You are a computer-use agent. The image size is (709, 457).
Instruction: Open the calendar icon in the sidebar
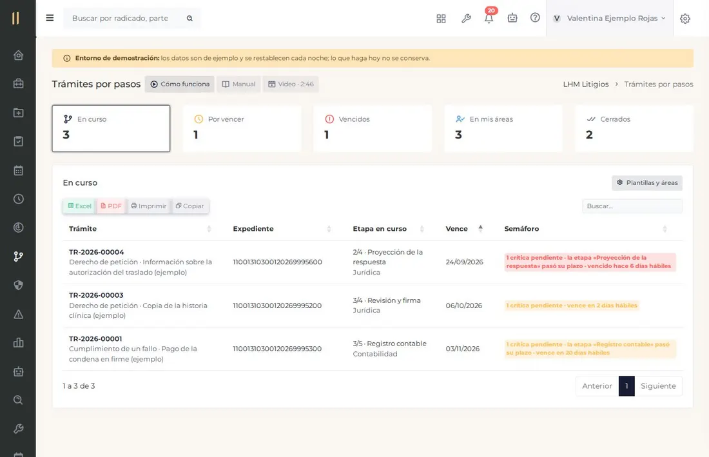(x=18, y=170)
